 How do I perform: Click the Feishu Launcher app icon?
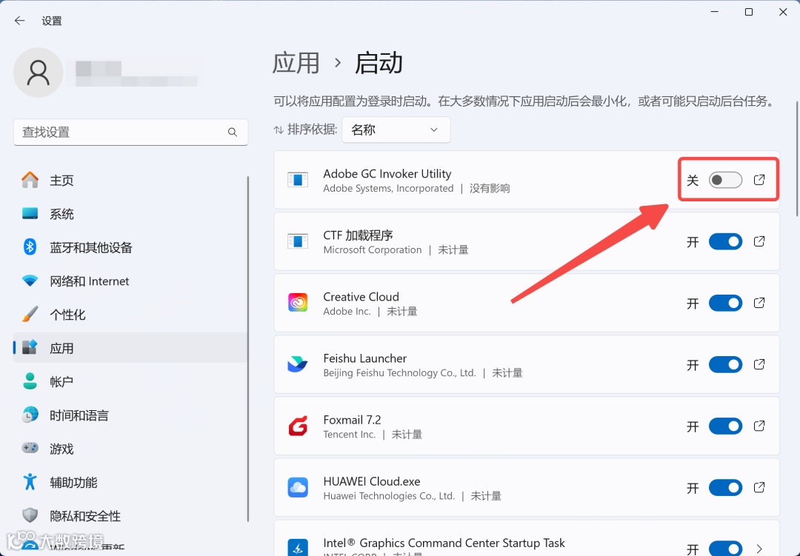298,364
